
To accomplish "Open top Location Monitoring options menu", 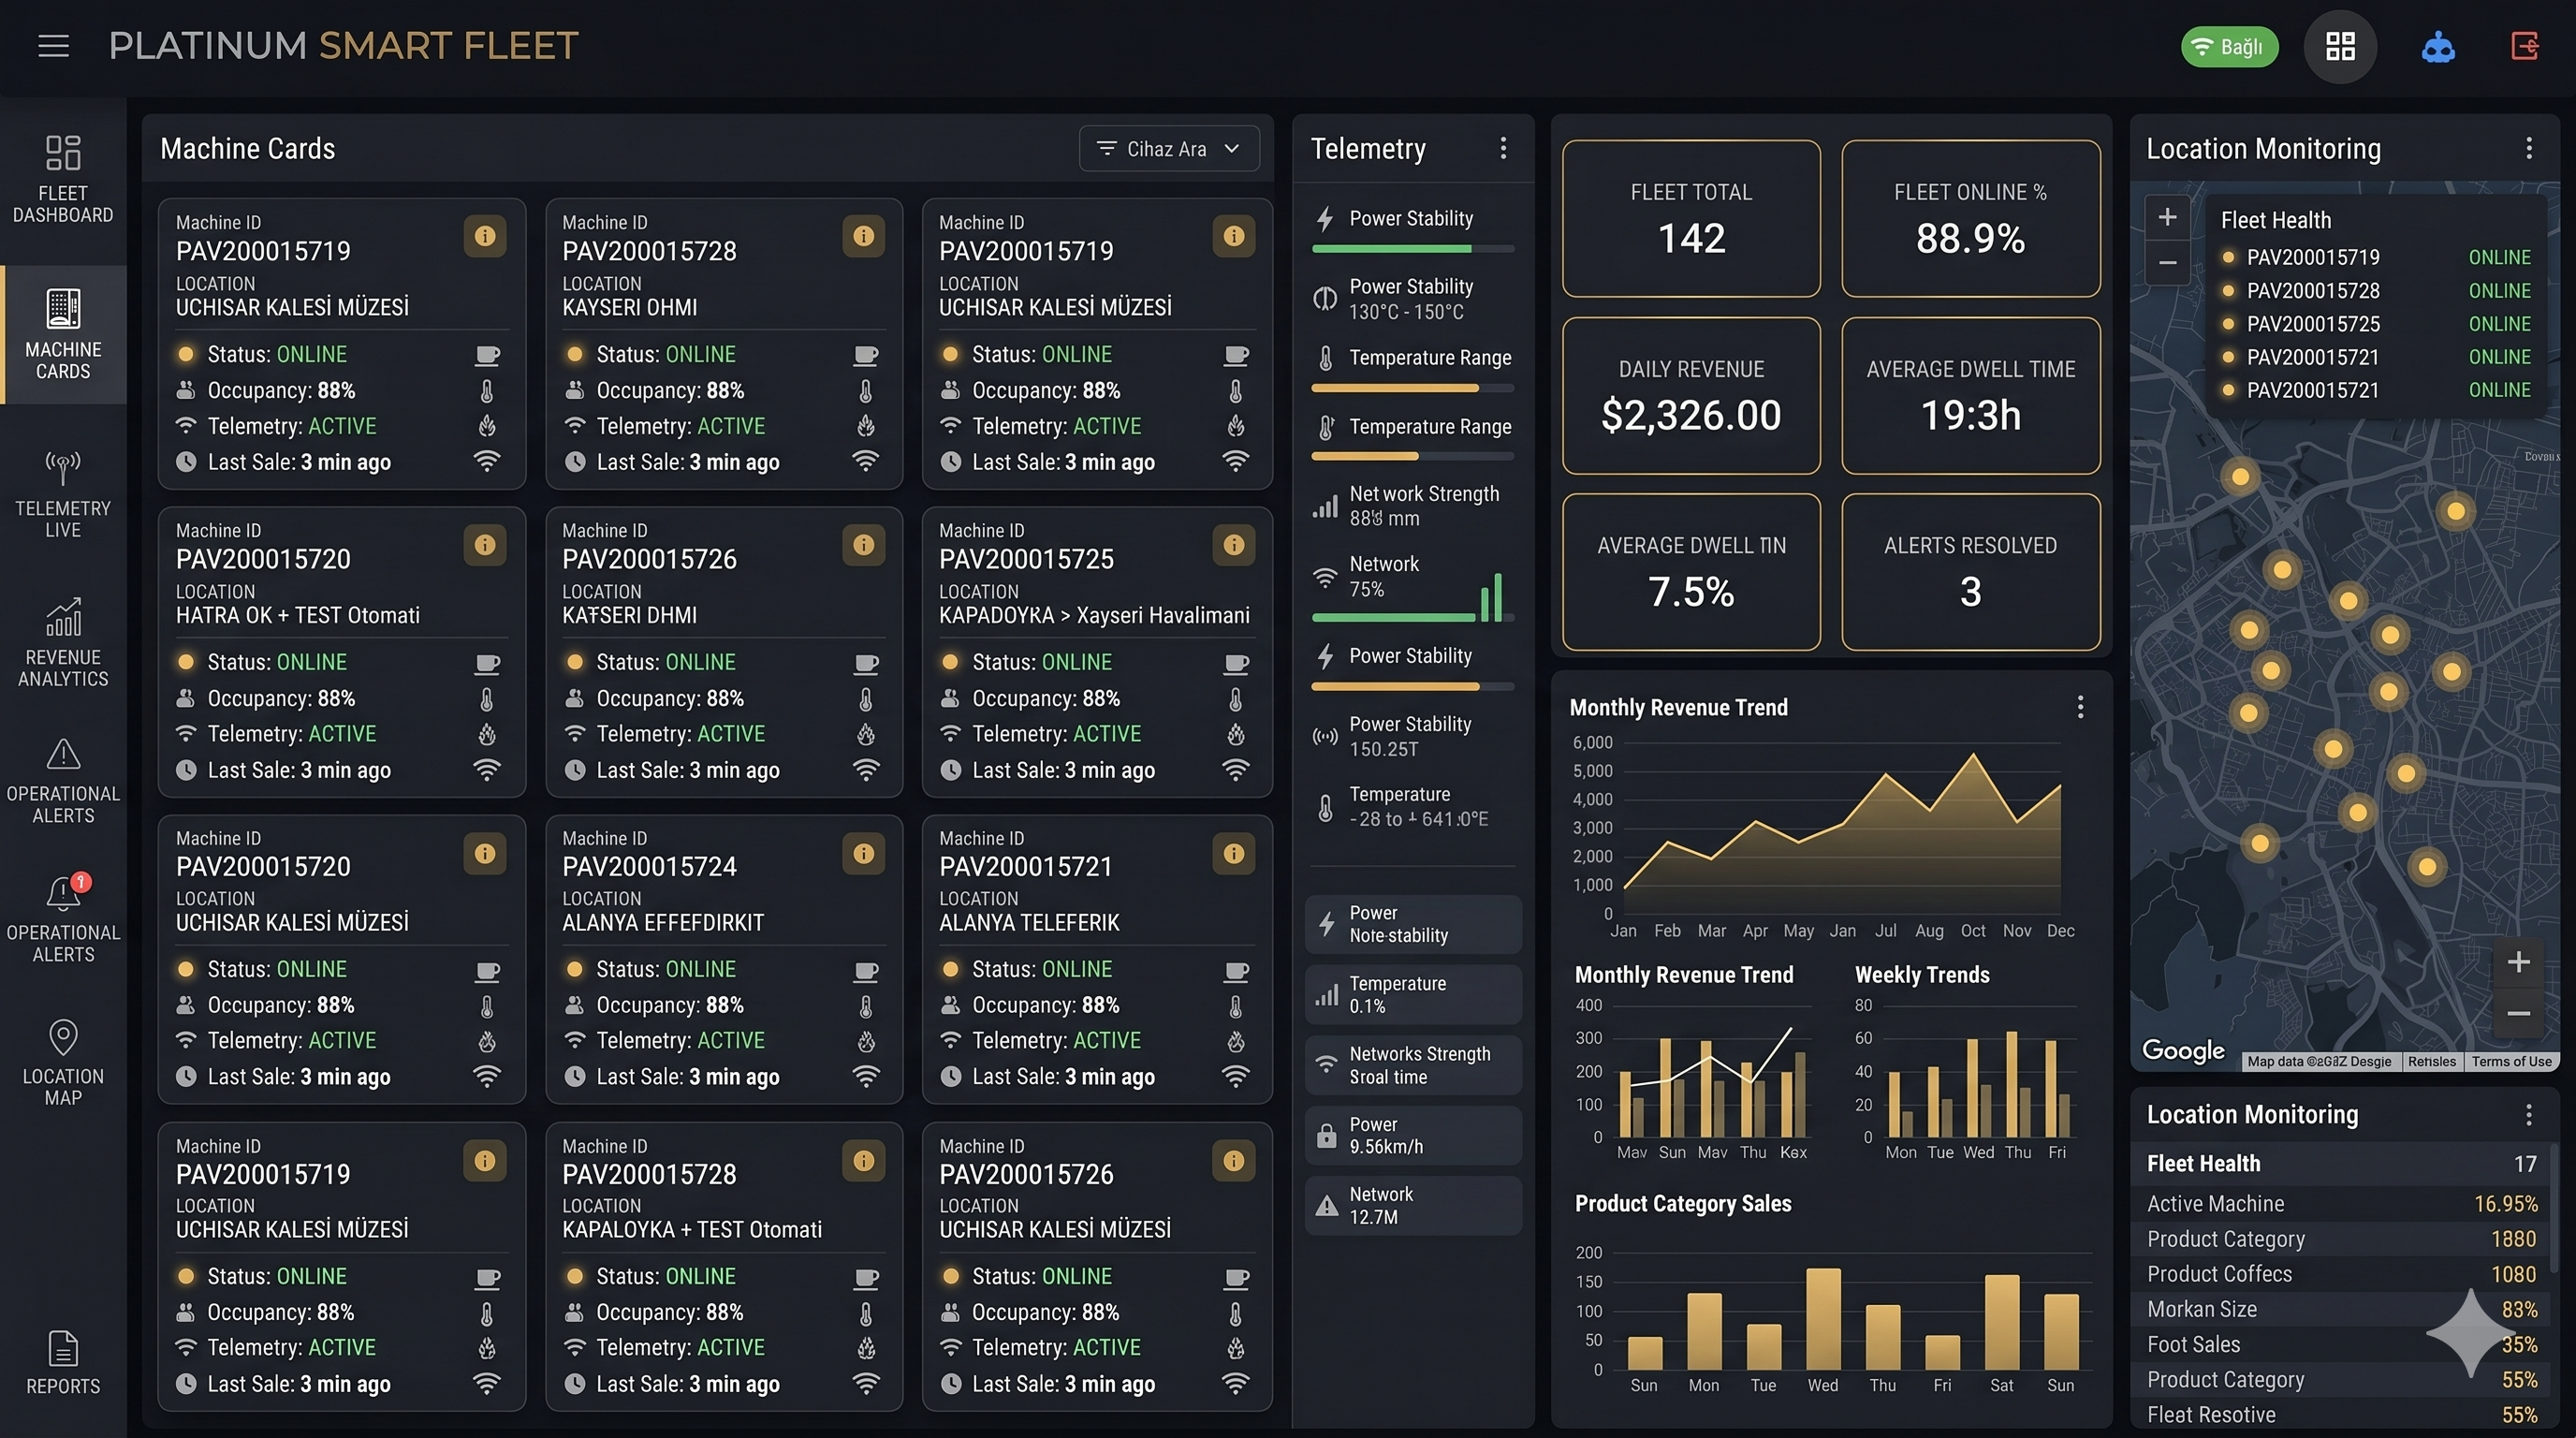I will 2529,149.
